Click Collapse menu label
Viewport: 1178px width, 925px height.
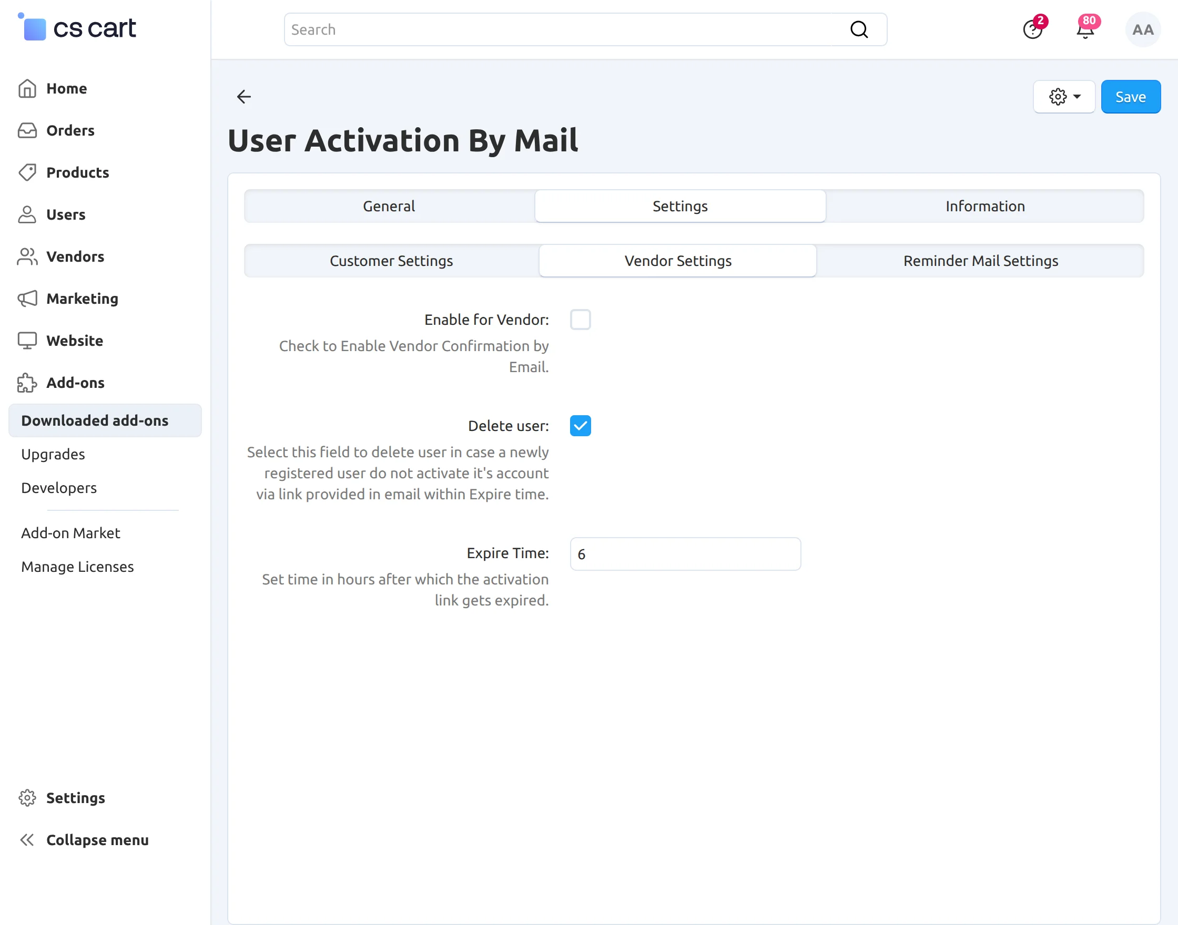97,840
